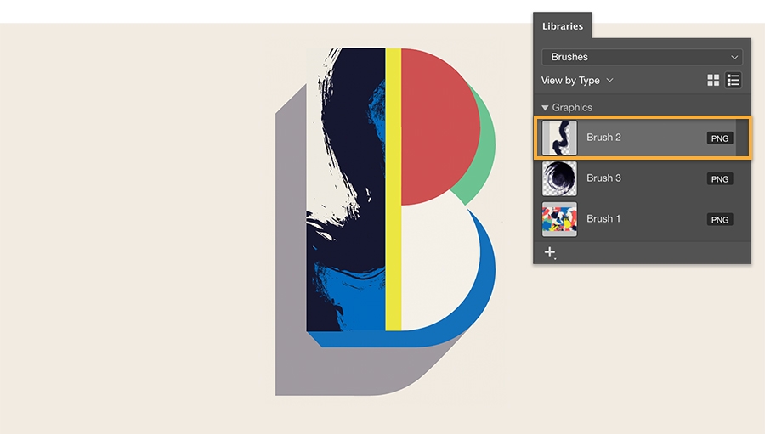Open the Libraries panel tab
The image size is (765, 434).
pos(563,25)
